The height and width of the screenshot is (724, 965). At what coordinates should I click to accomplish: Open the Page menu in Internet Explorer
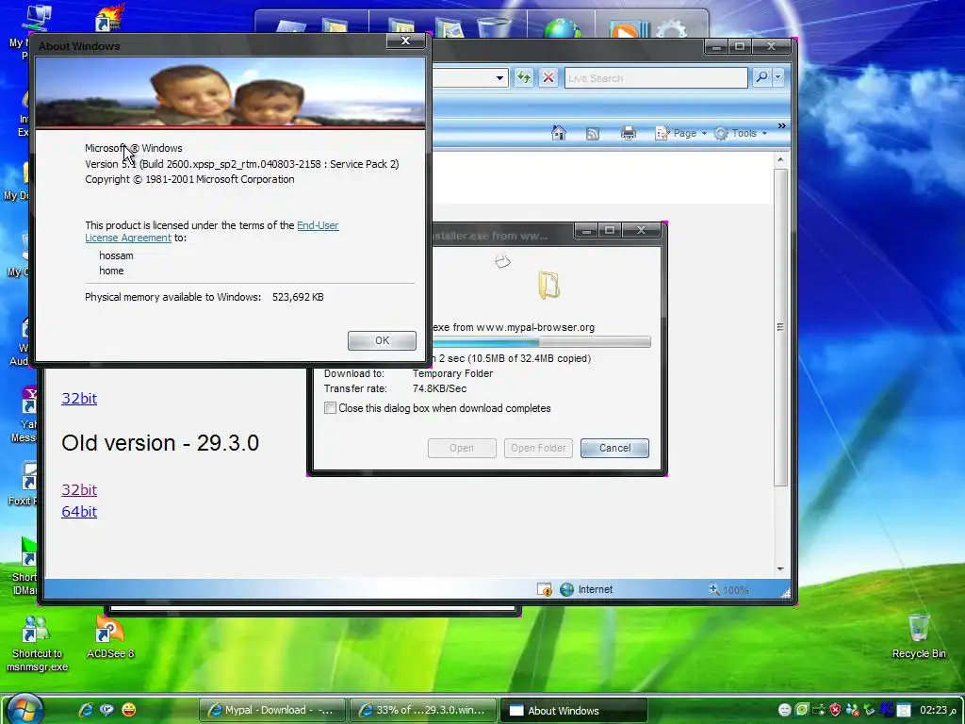(x=681, y=133)
